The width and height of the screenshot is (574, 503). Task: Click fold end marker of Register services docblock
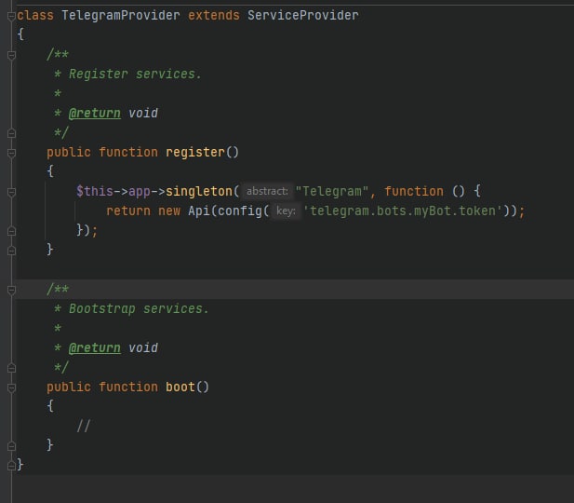(11, 133)
